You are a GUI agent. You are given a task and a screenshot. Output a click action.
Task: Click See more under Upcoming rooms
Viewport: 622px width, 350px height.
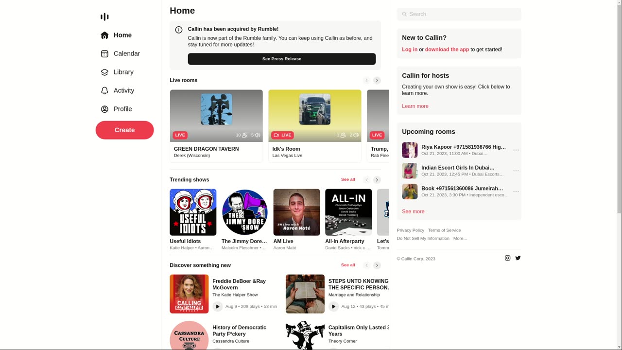[413, 211]
